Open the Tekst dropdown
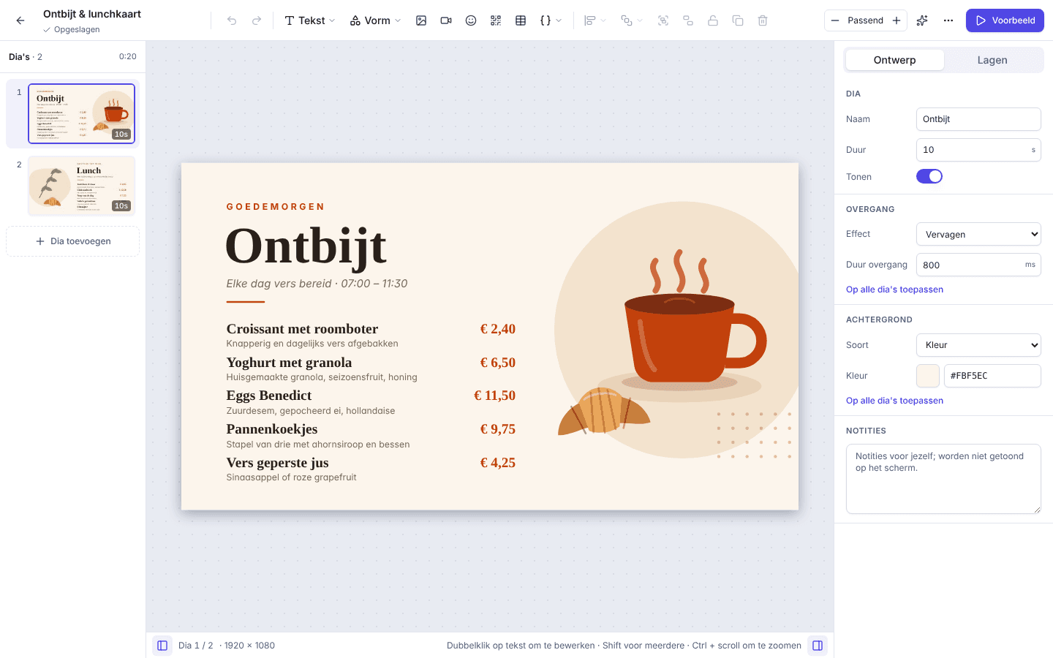The width and height of the screenshot is (1053, 658). 310,20
